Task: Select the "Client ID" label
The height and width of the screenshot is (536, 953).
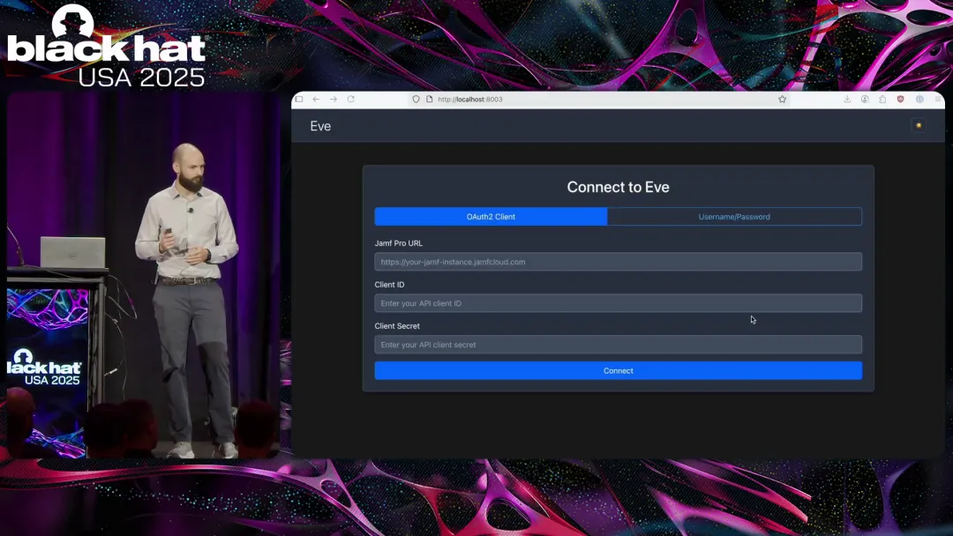Action: [x=389, y=284]
